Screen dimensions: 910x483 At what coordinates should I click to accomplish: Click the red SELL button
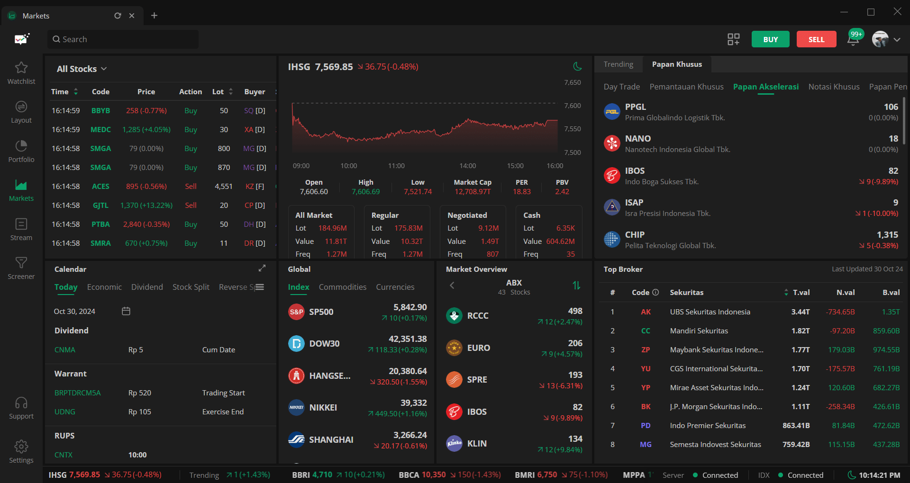pos(816,39)
